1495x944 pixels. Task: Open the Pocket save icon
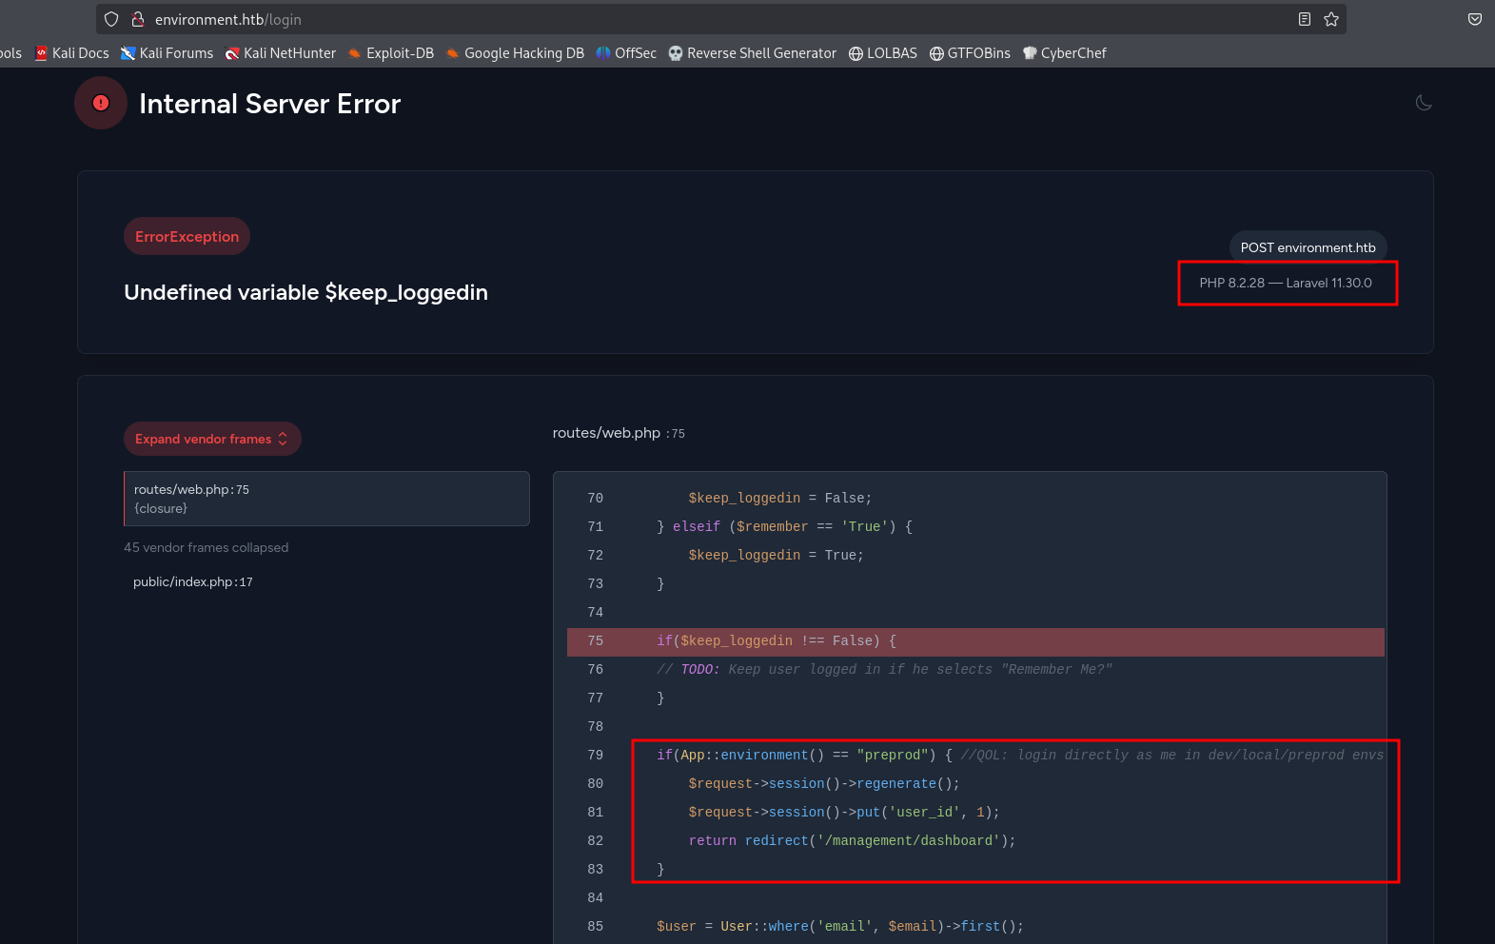pyautogui.click(x=1474, y=19)
